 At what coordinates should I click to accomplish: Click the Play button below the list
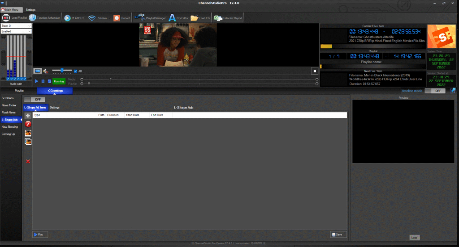pos(40,234)
